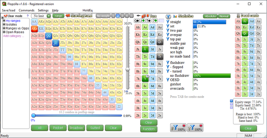Viewport: 267px width, 138px height.
Task: Click the Normal statistics mode button
Action: point(224,16)
